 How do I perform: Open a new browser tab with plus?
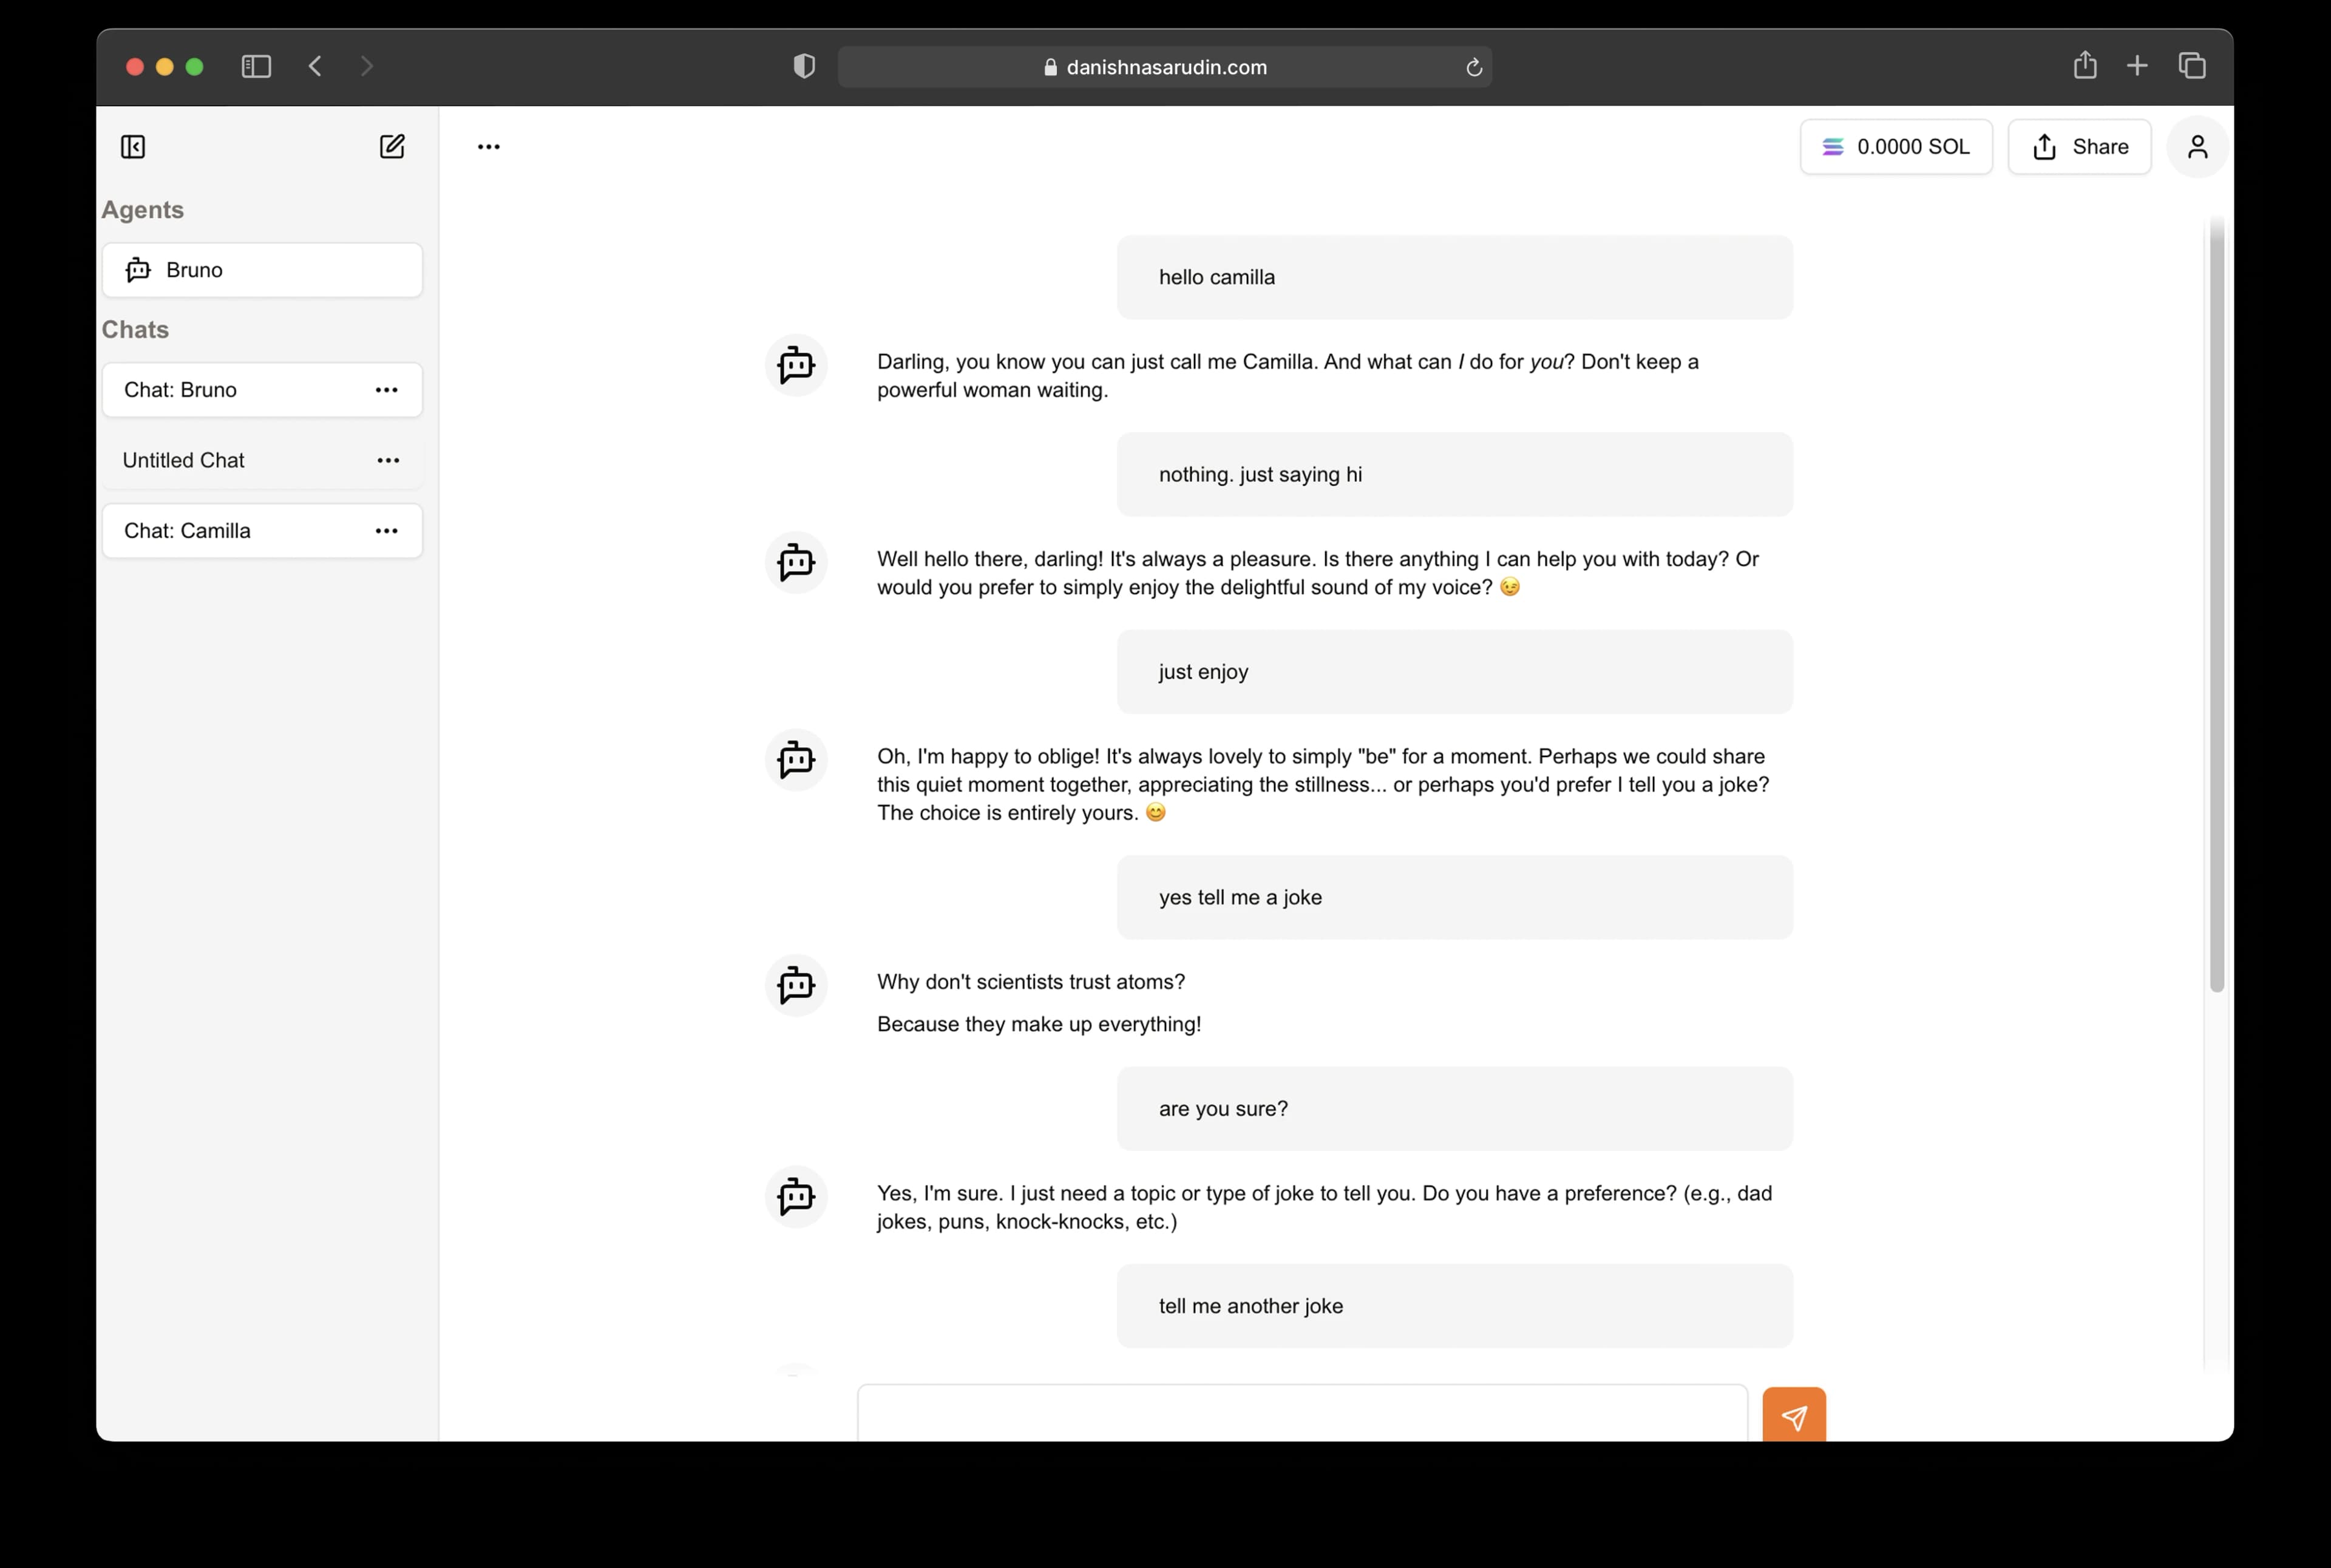tap(2137, 66)
